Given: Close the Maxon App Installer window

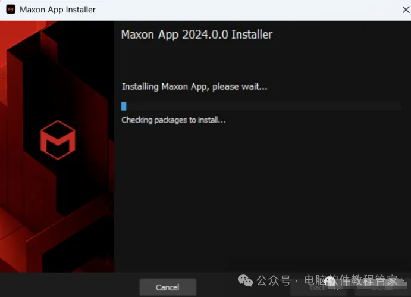Looking at the screenshot, I should pyautogui.click(x=406, y=10).
